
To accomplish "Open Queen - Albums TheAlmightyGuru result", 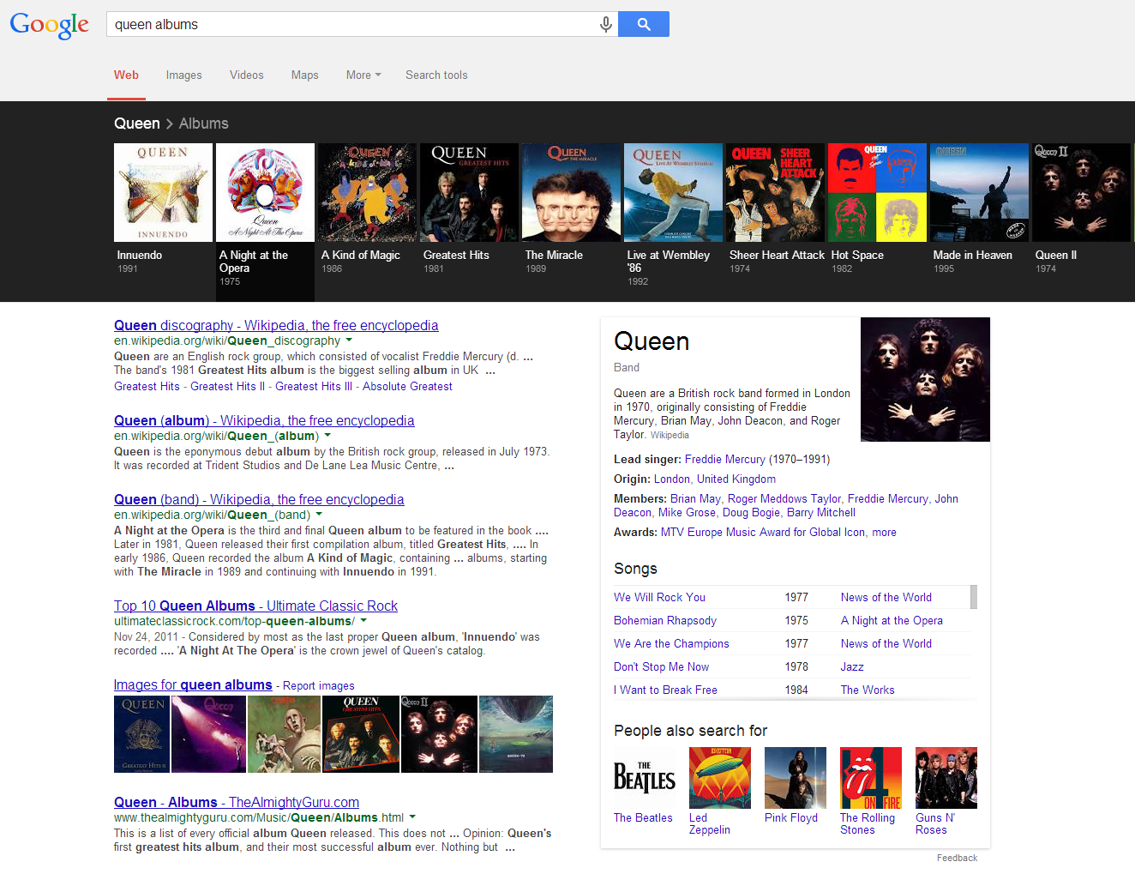I will (237, 802).
